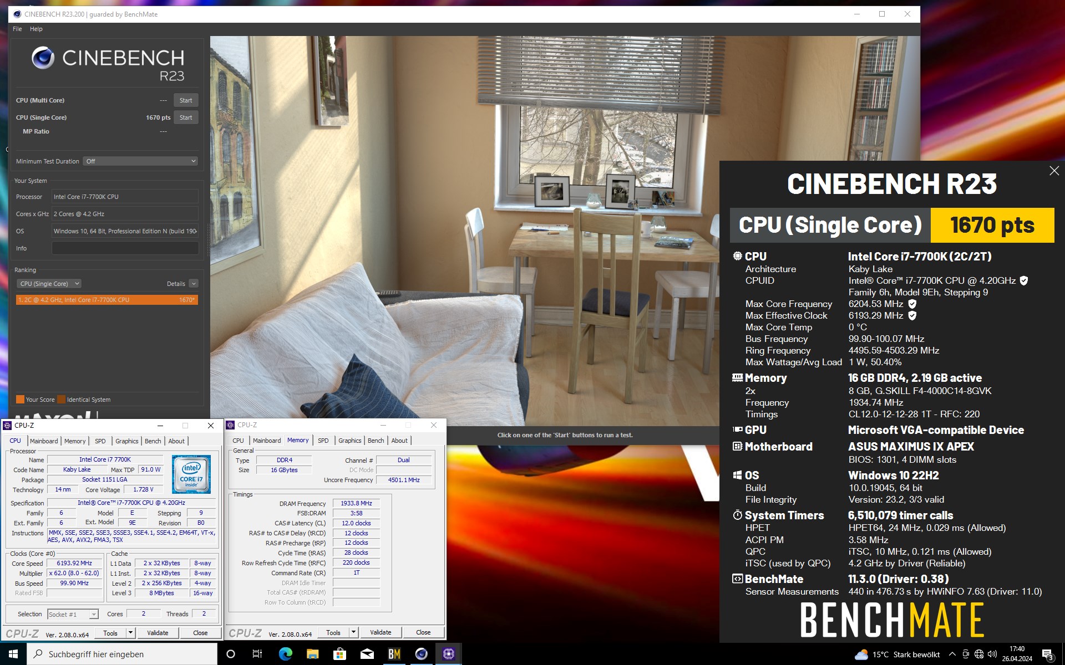Click the Motherboard section icon in BenchMate
Screen dimensions: 1065x665
tap(737, 446)
